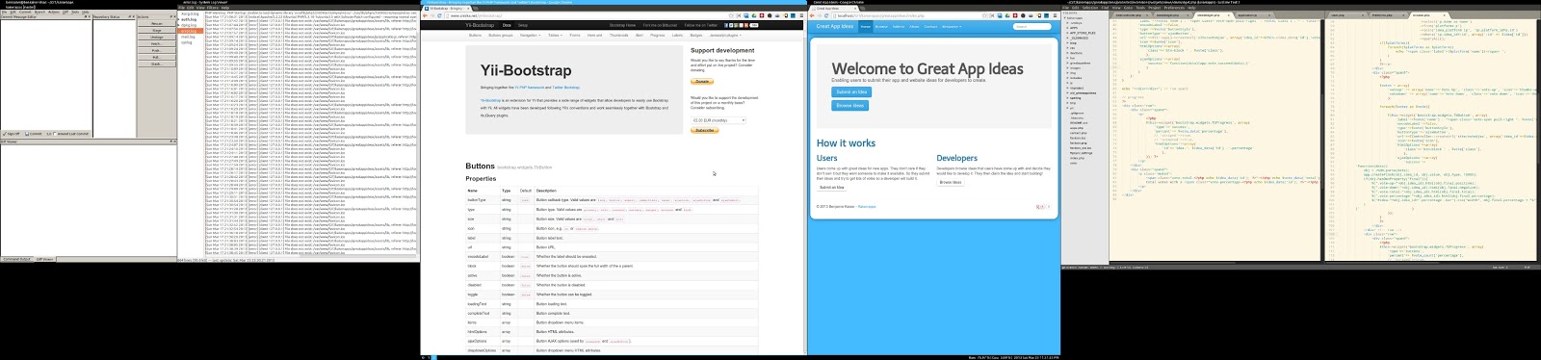
Task: Click small Browse Ideas button under Developers
Action: click(951, 182)
